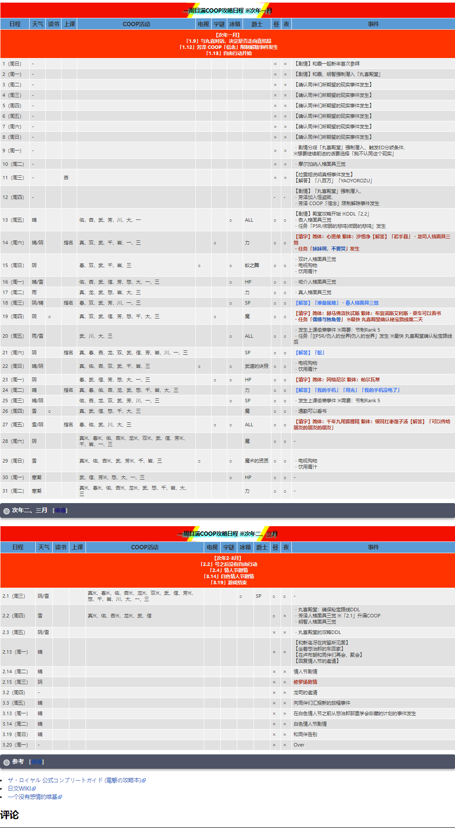Screen dimensions: 455x829
Task: Open the 日文WIKI reference link
Action: point(19,788)
